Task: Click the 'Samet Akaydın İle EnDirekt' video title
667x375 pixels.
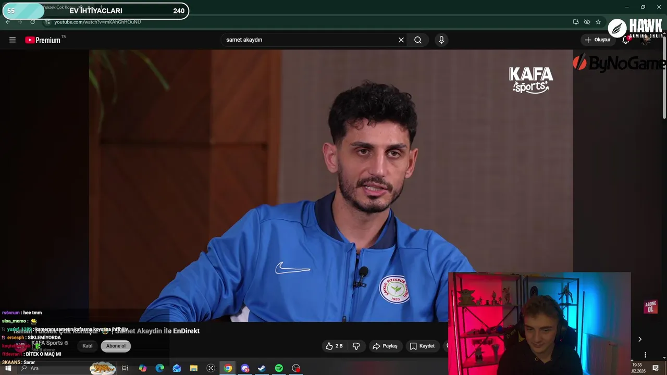Action: pos(157,331)
